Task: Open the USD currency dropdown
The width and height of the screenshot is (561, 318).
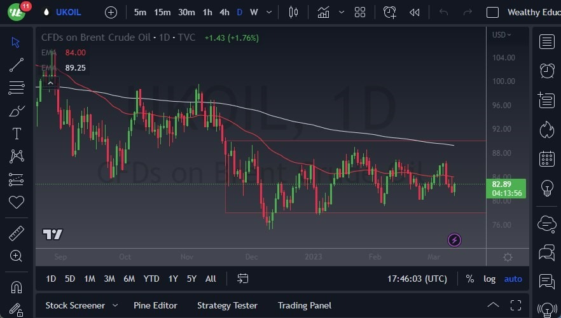Action: point(502,35)
